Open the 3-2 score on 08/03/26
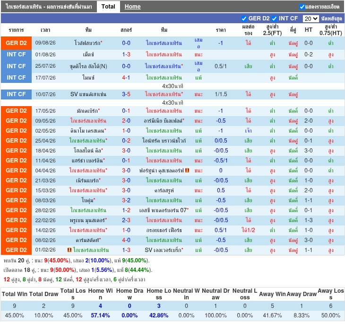345x324 pixels. pyautogui.click(x=126, y=200)
